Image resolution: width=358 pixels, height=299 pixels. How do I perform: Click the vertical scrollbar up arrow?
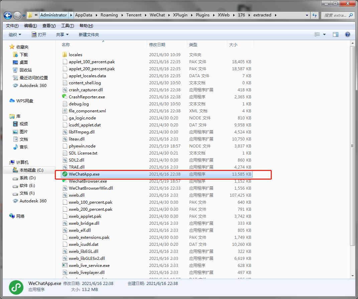tap(353, 43)
